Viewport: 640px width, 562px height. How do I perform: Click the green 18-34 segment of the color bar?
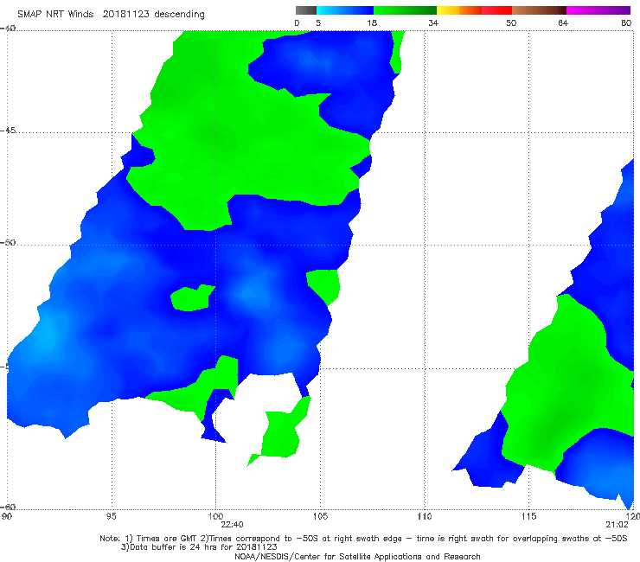405,10
